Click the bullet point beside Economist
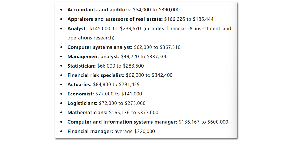The height and width of the screenshot is (141, 286). coord(61,94)
